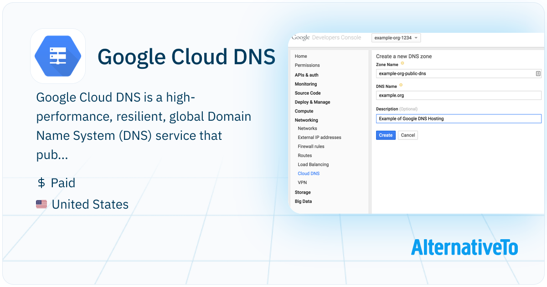Viewport: 547px width, 287px height.
Task: Select Networks under Networking
Action: (x=307, y=128)
